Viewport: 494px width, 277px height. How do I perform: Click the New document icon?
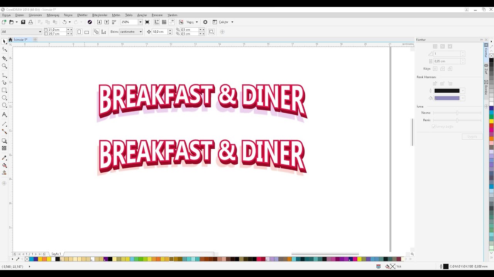click(x=4, y=22)
